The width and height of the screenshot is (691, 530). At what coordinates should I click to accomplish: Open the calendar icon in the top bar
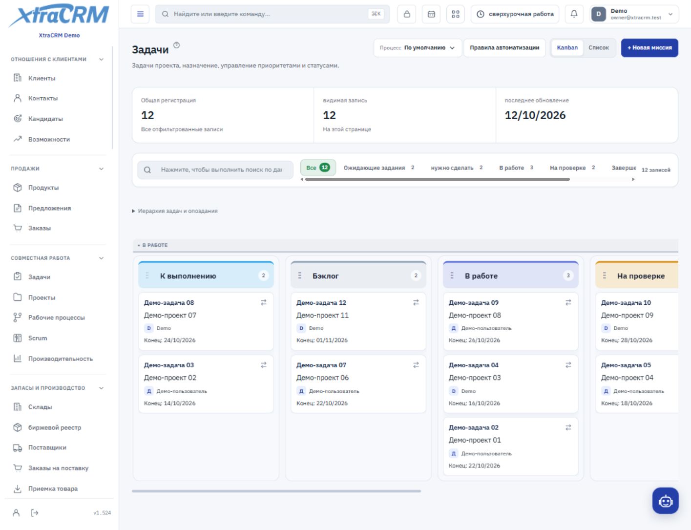pyautogui.click(x=431, y=14)
